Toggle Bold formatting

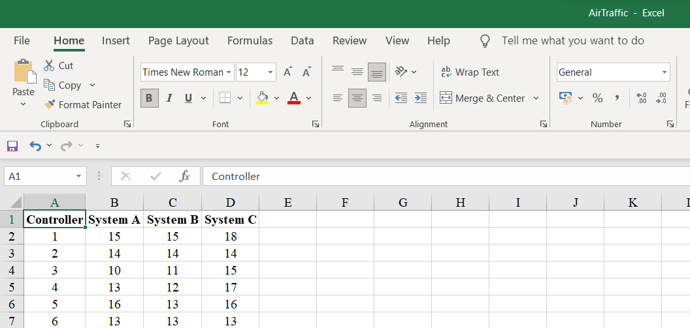[149, 98]
